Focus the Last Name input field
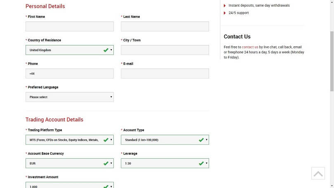334x188 pixels. pyautogui.click(x=165, y=26)
